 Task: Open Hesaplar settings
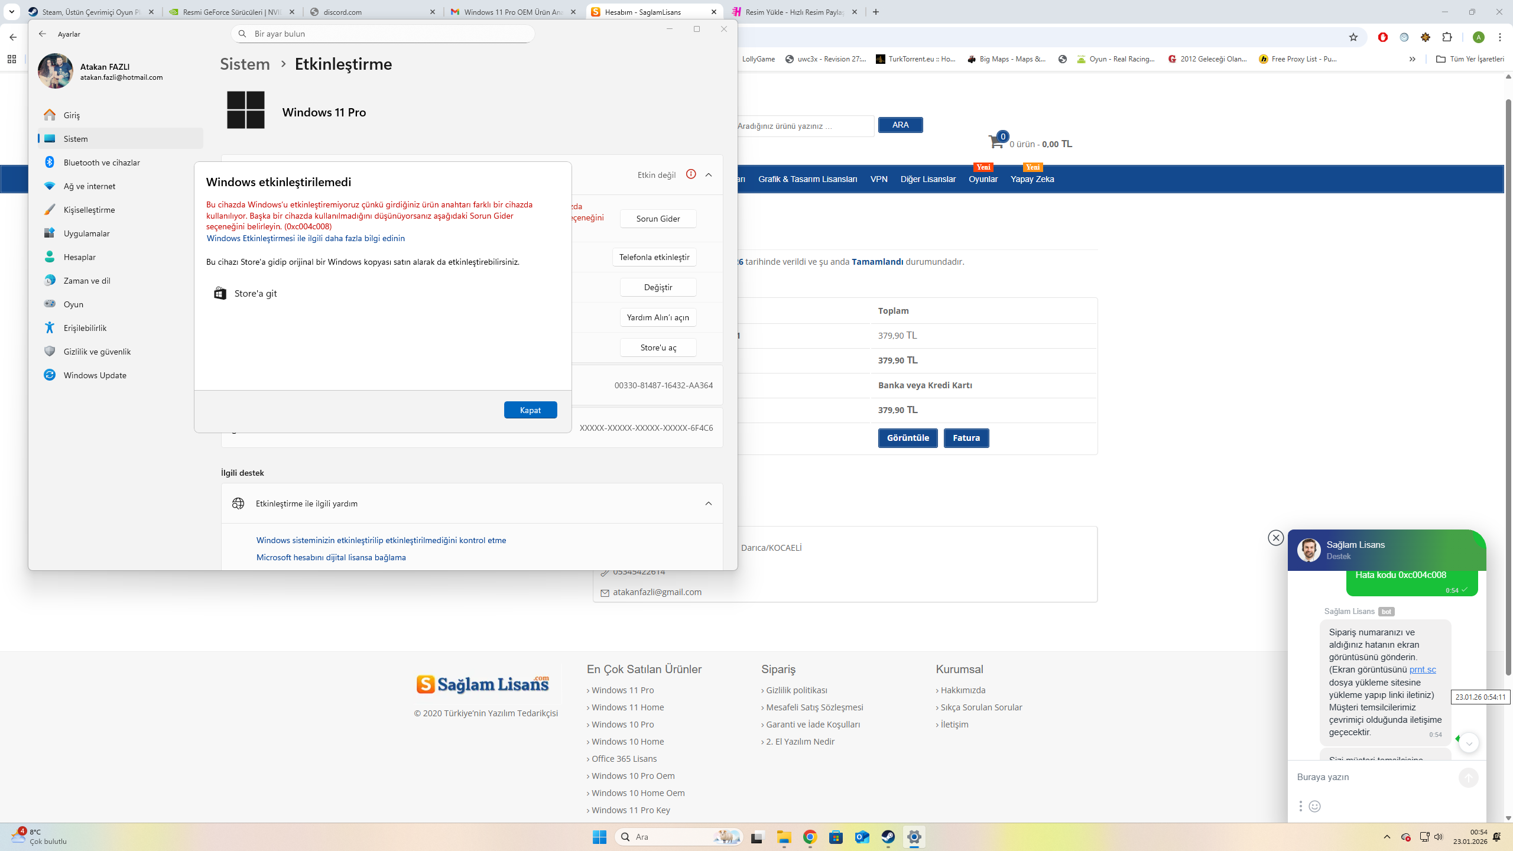pyautogui.click(x=121, y=257)
